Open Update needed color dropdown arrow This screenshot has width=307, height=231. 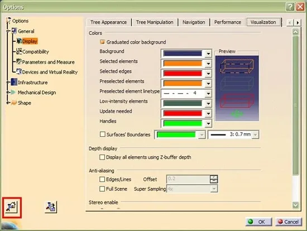pos(208,113)
